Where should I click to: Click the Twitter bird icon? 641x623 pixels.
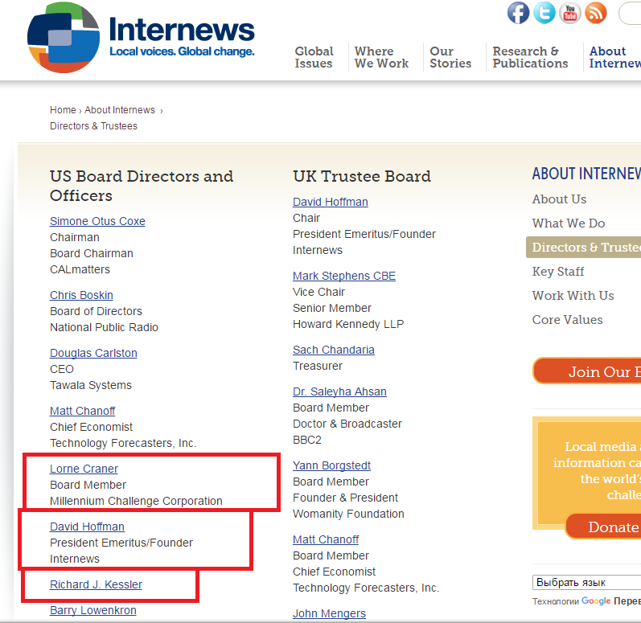pyautogui.click(x=544, y=13)
